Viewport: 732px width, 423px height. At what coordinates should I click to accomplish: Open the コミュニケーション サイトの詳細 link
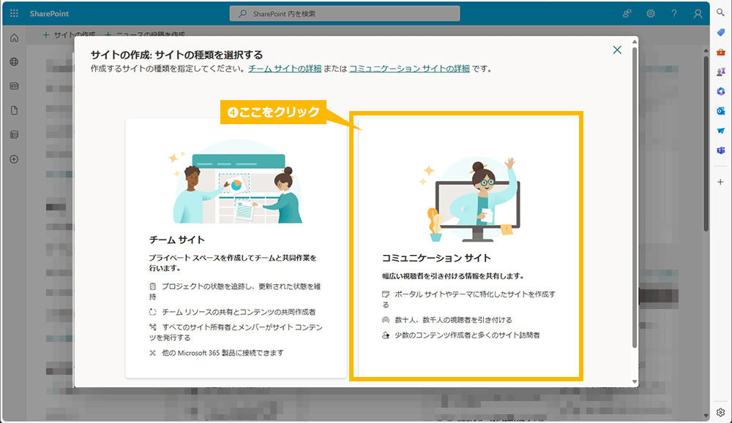coord(409,69)
